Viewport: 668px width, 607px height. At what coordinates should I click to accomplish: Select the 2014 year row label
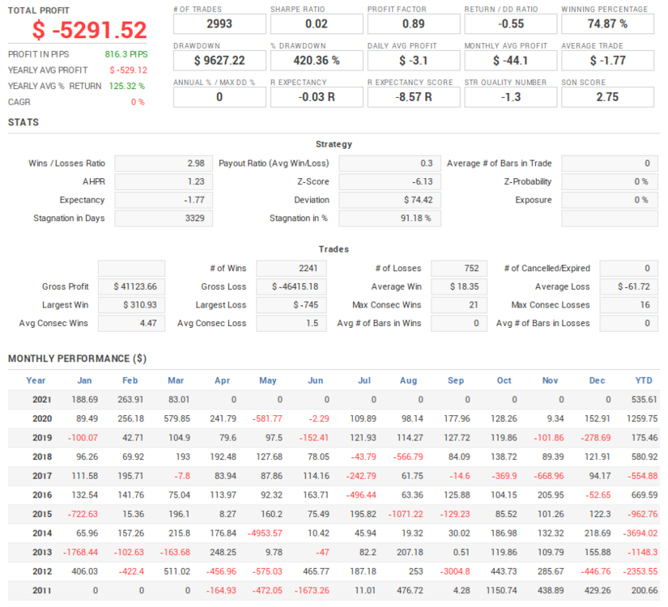[x=42, y=533]
